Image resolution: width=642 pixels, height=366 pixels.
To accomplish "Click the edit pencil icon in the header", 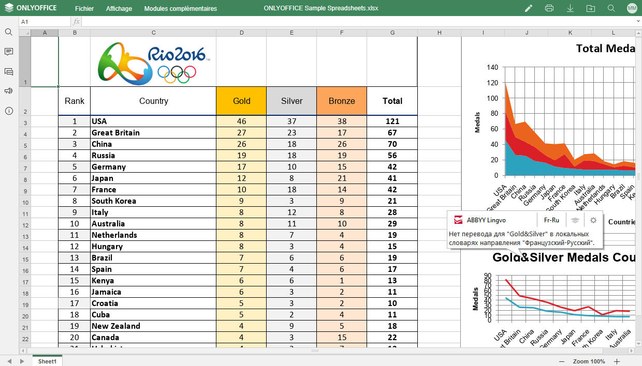I will (529, 8).
